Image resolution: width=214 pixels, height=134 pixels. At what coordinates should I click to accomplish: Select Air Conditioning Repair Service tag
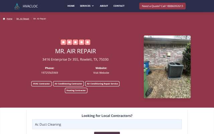tap(102, 84)
